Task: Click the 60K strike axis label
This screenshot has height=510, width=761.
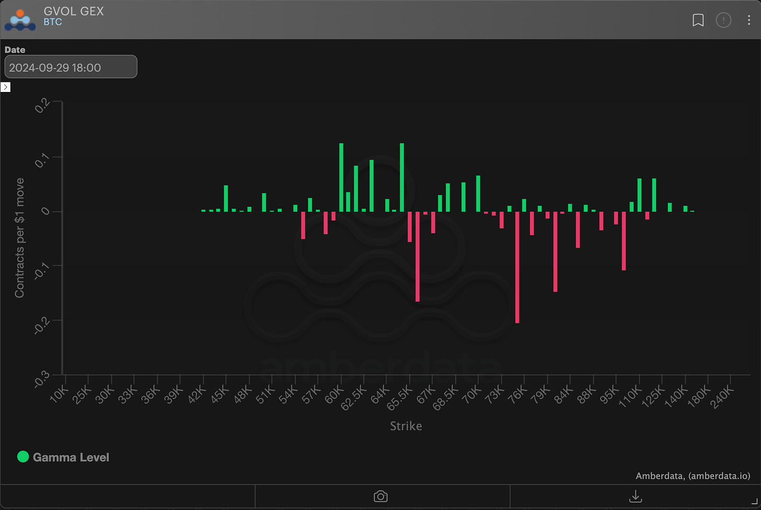Action: (x=334, y=396)
